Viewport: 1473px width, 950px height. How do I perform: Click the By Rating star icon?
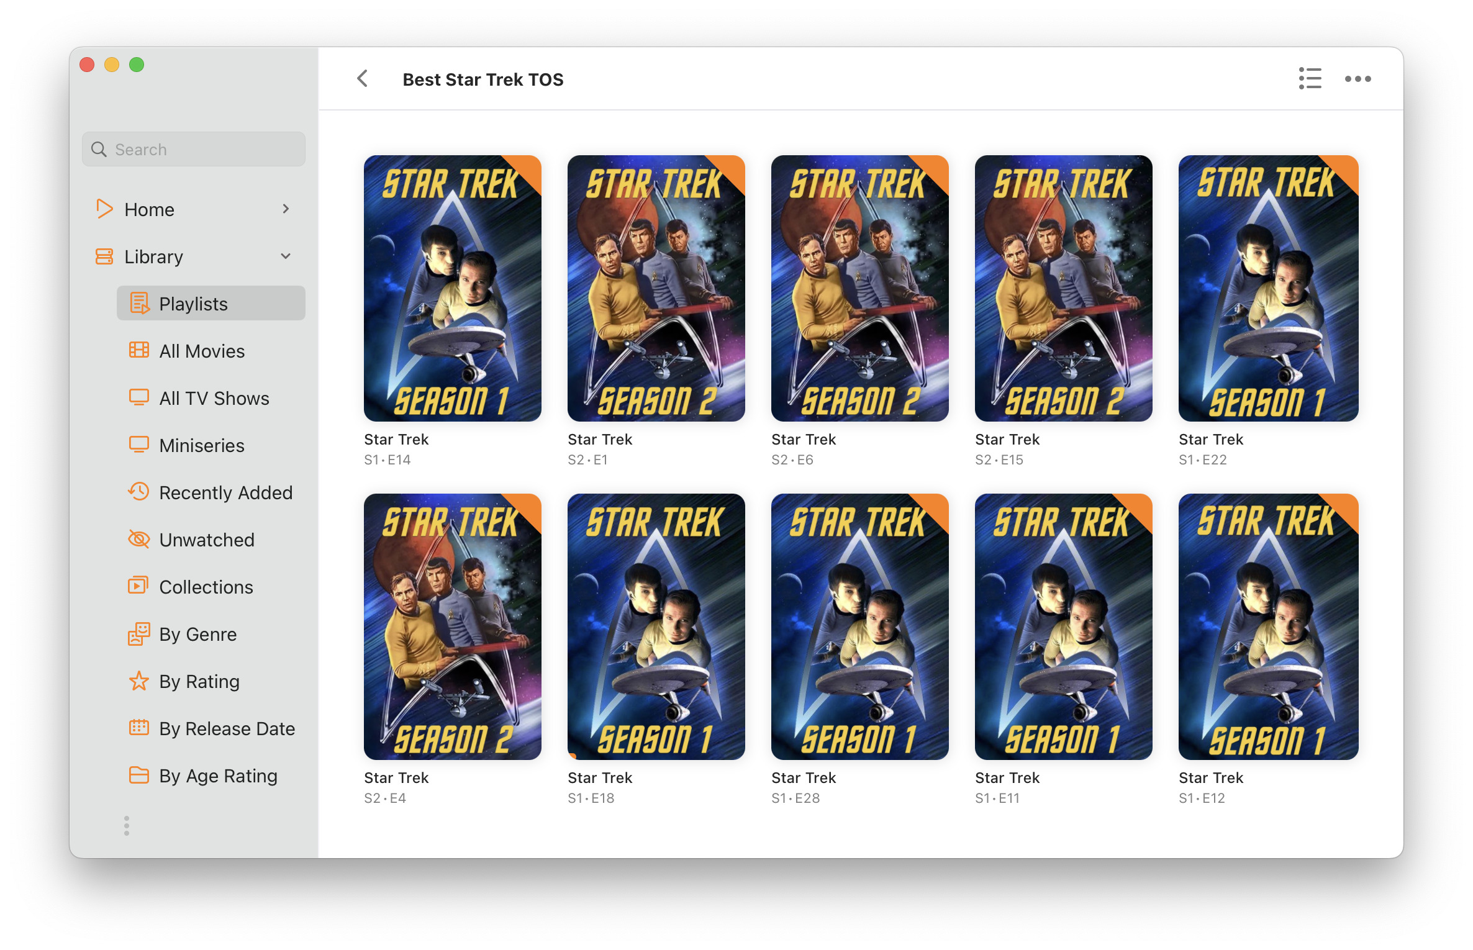139,681
